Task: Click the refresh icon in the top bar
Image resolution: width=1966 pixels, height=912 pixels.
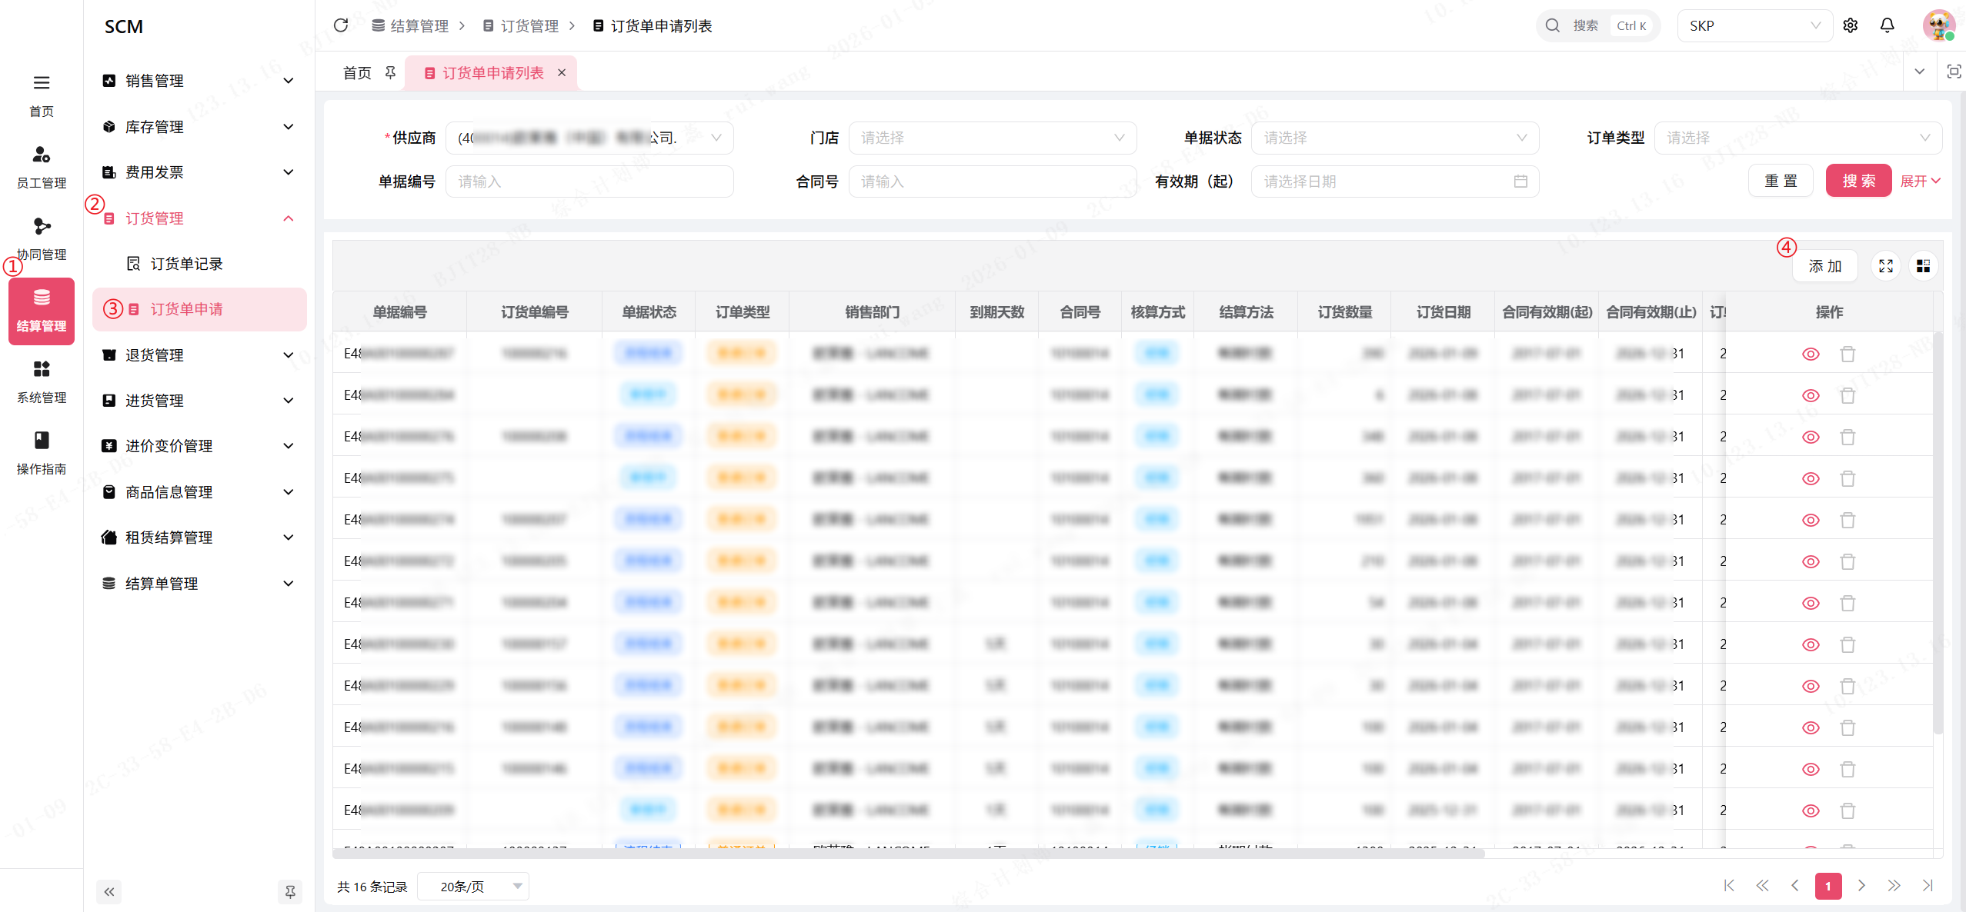Action: coord(341,25)
